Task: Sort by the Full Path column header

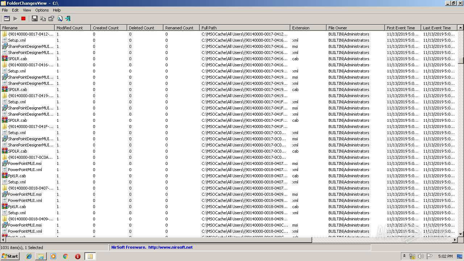Action: click(x=245, y=28)
